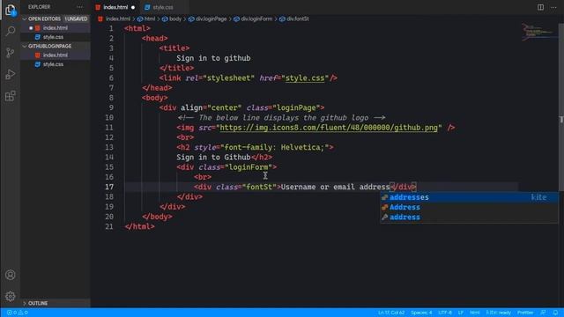This screenshot has height=317, width=564.
Task: Click the EXPLORER panel title
Action: pos(39,7)
